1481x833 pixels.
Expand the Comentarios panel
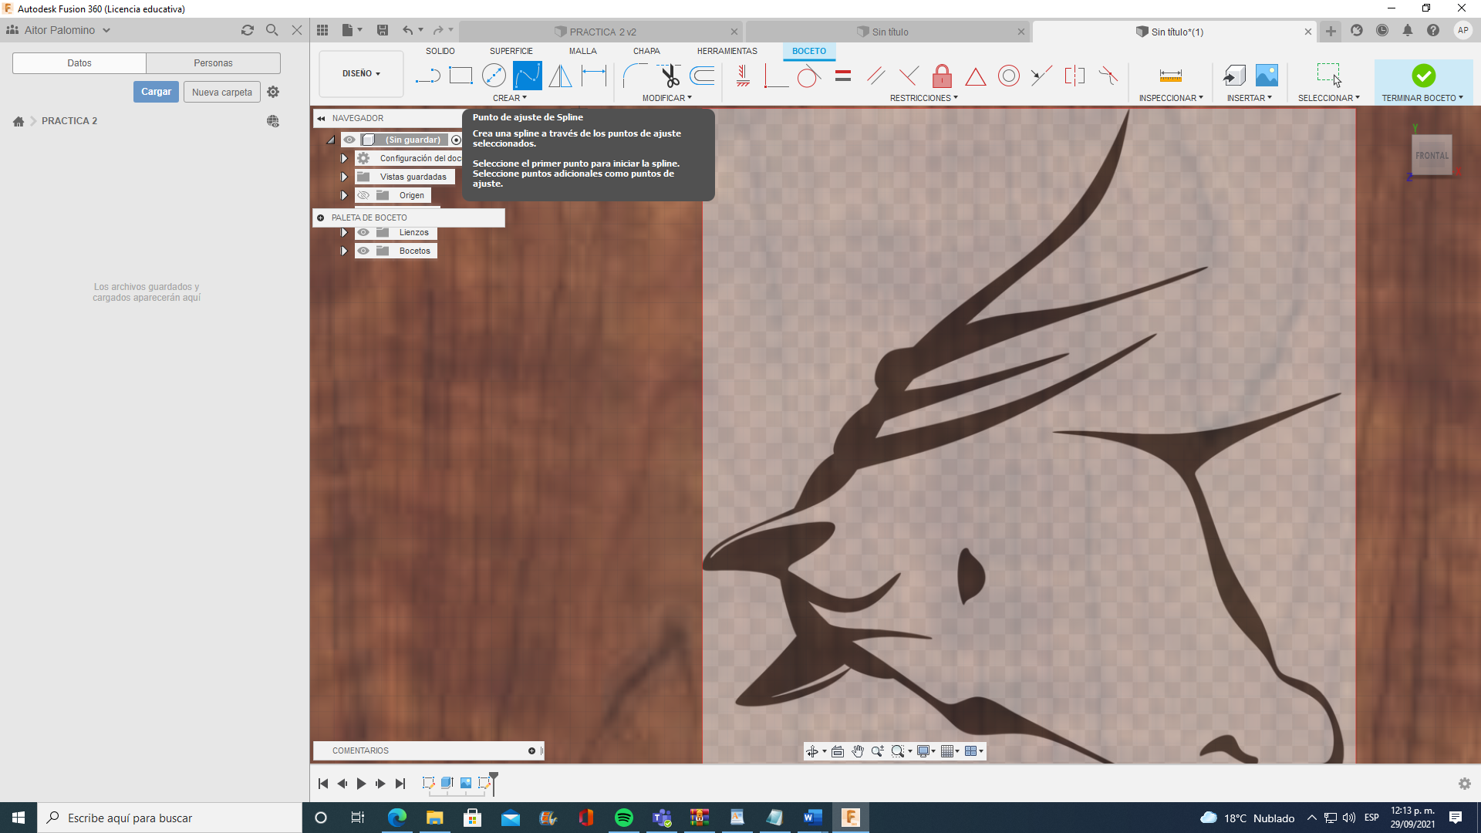(x=531, y=750)
